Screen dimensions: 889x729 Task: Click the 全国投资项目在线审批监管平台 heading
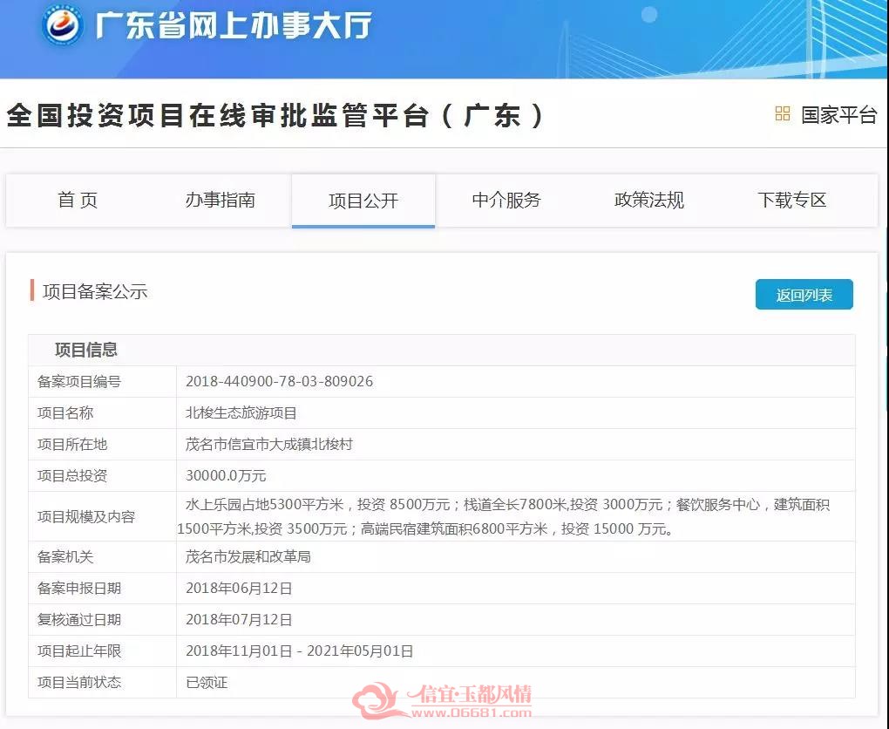point(275,115)
